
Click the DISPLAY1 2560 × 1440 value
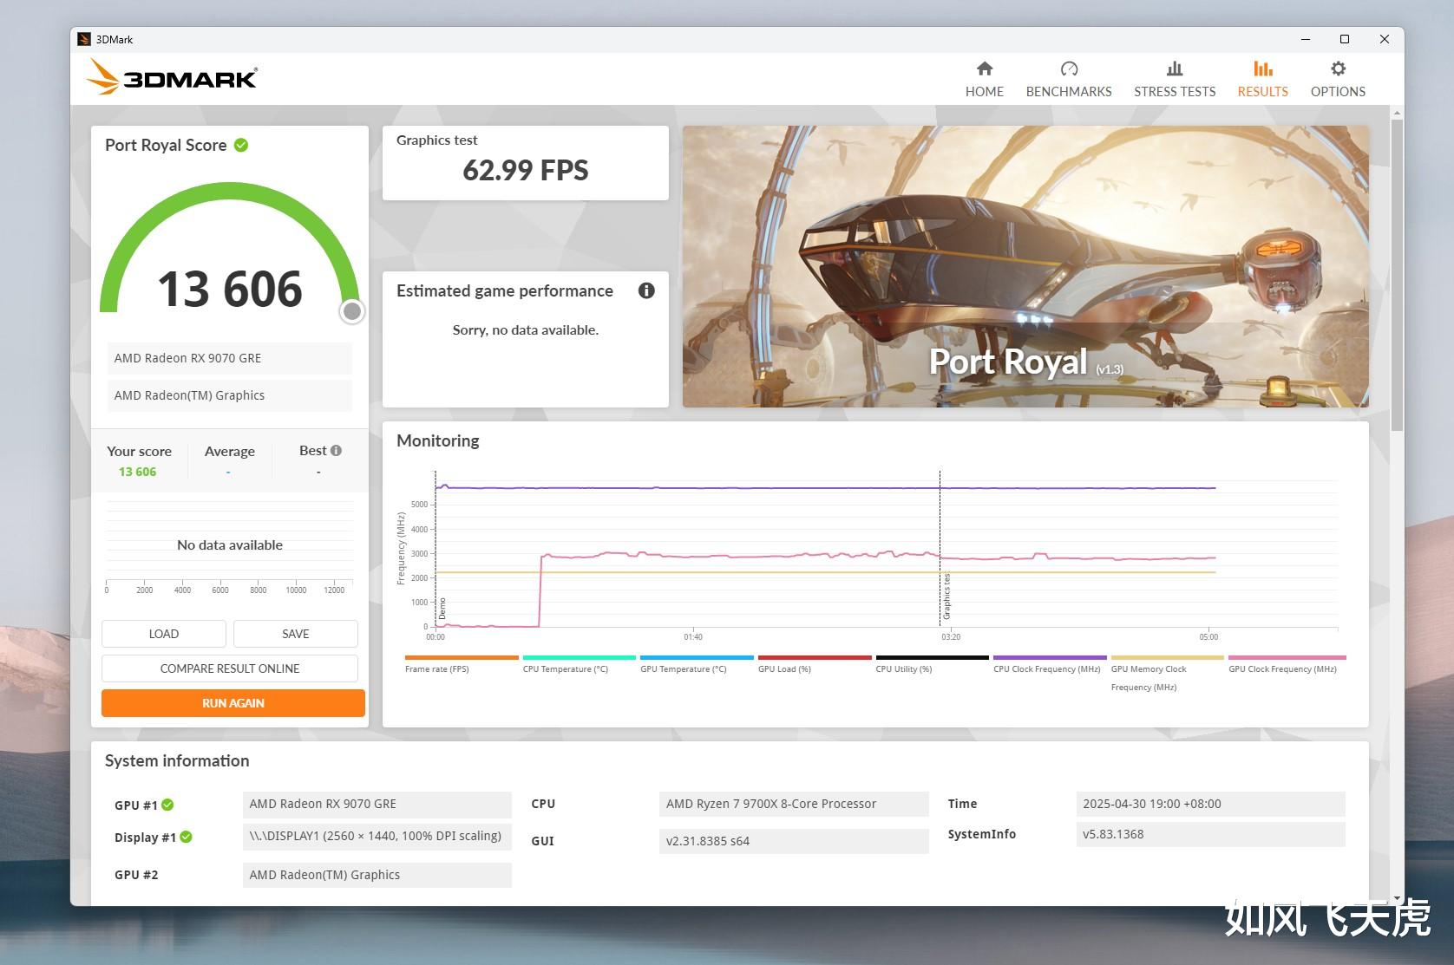377,836
